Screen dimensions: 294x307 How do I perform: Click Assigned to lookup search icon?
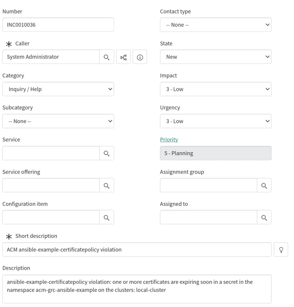click(264, 217)
